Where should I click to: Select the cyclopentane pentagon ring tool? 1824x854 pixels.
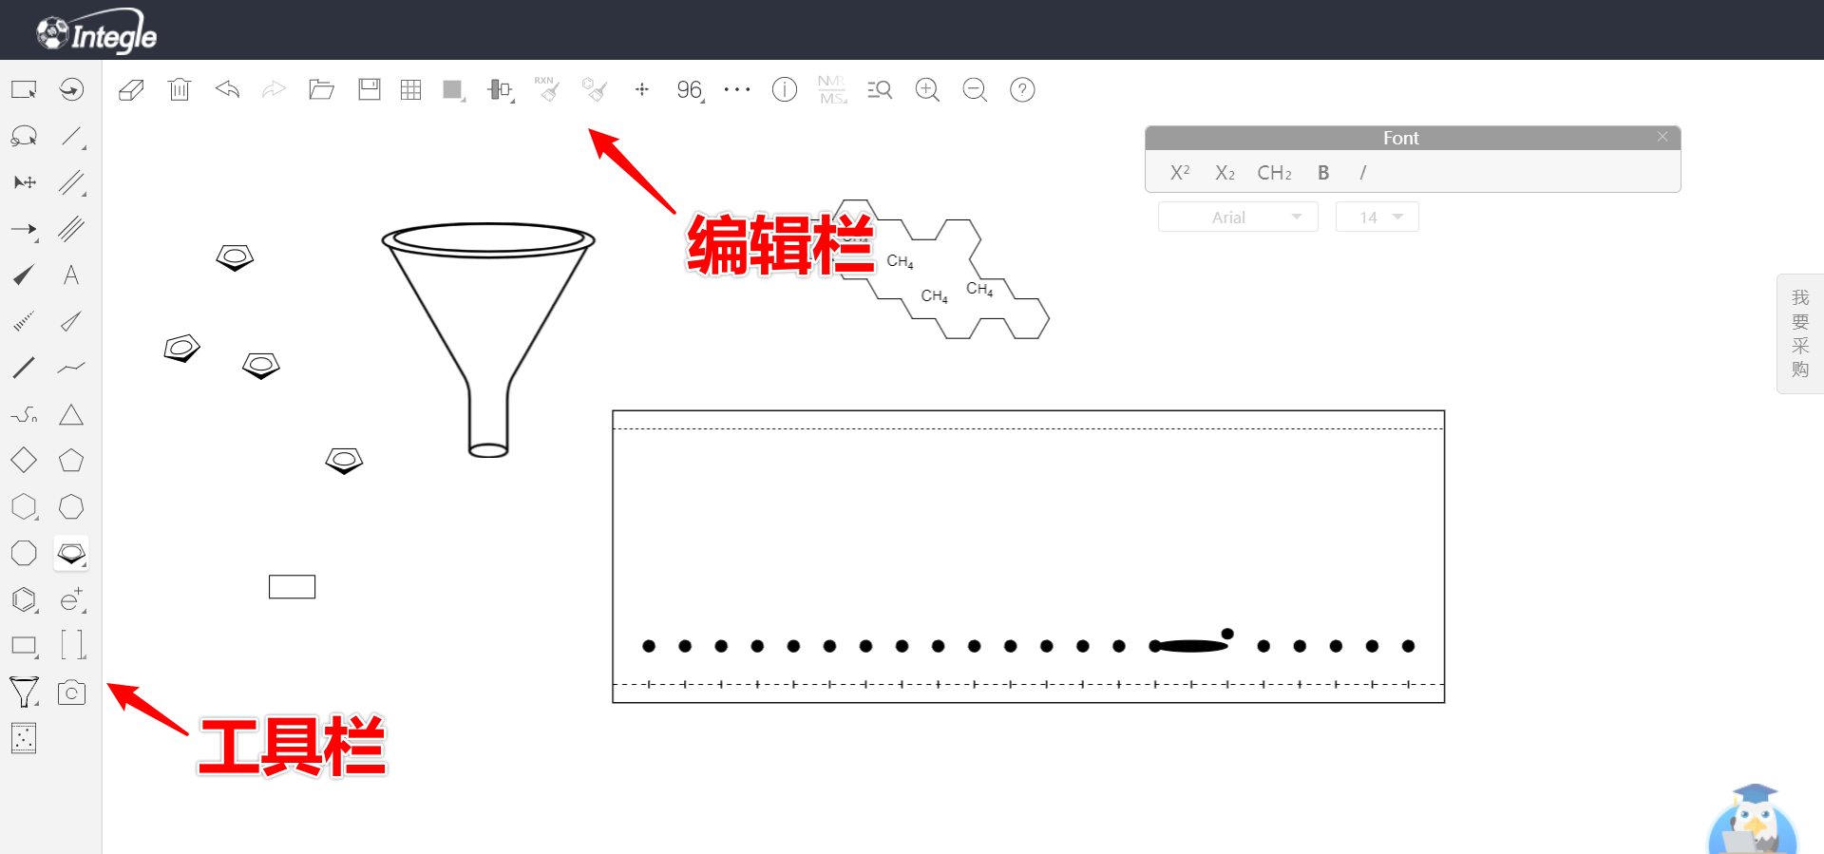point(71,461)
